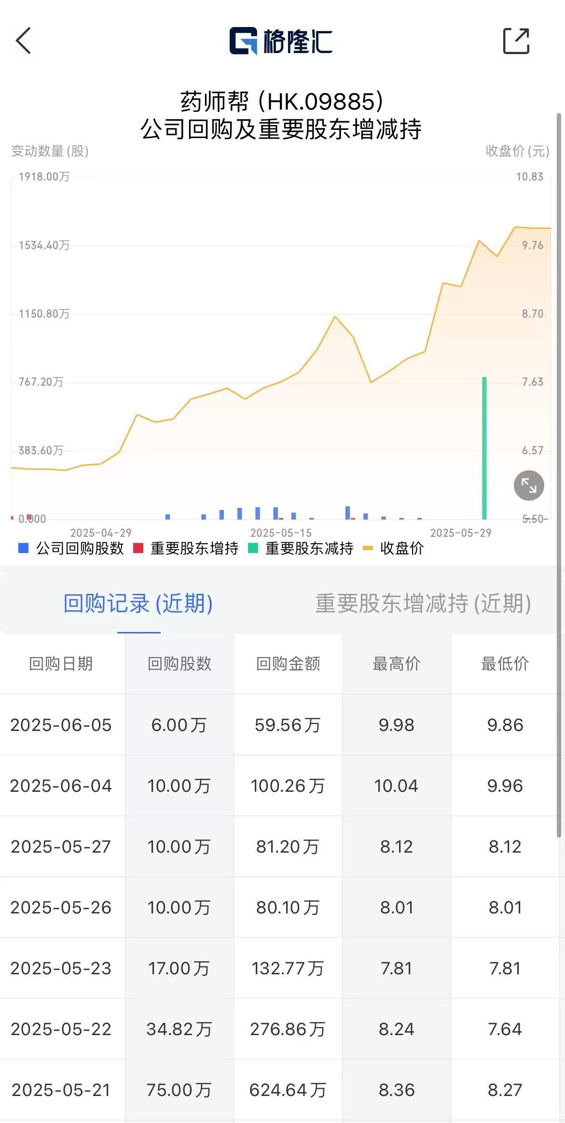Toggle 公司回购股数 blue legend series

pos(71,548)
